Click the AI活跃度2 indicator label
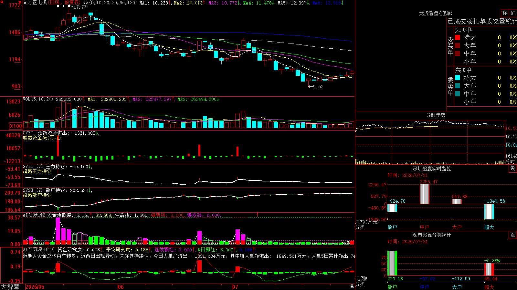The height and width of the screenshot is (290, 517). click(x=34, y=215)
